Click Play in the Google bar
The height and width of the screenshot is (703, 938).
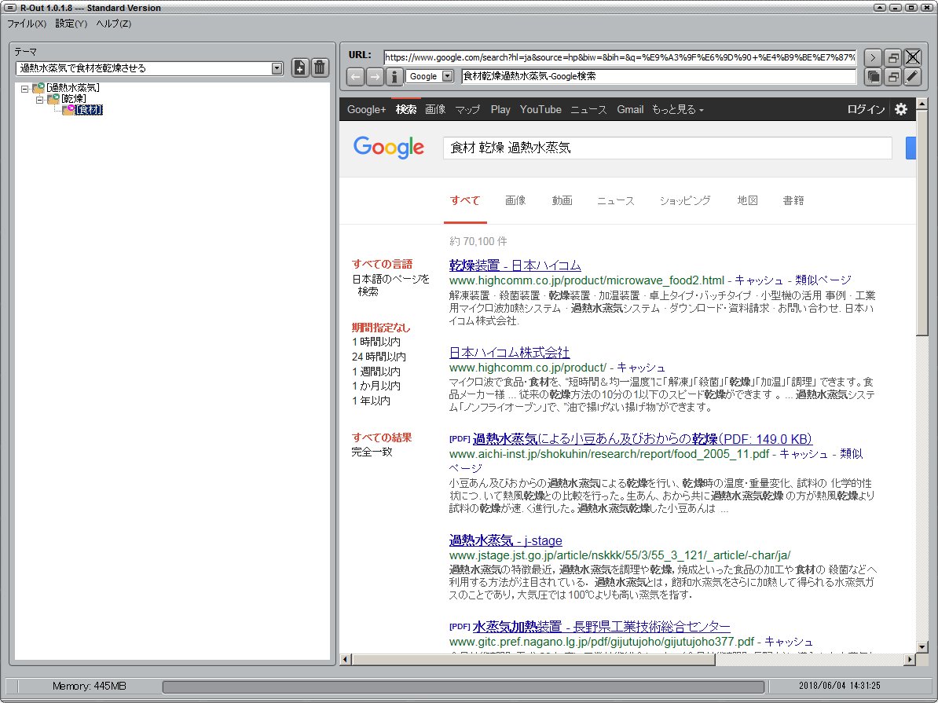[500, 109]
